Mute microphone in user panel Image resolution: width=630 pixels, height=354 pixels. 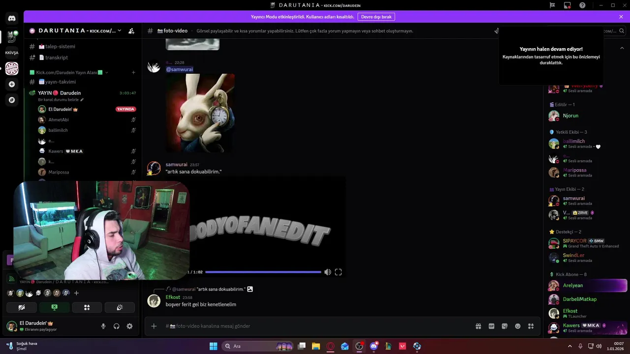(103, 326)
